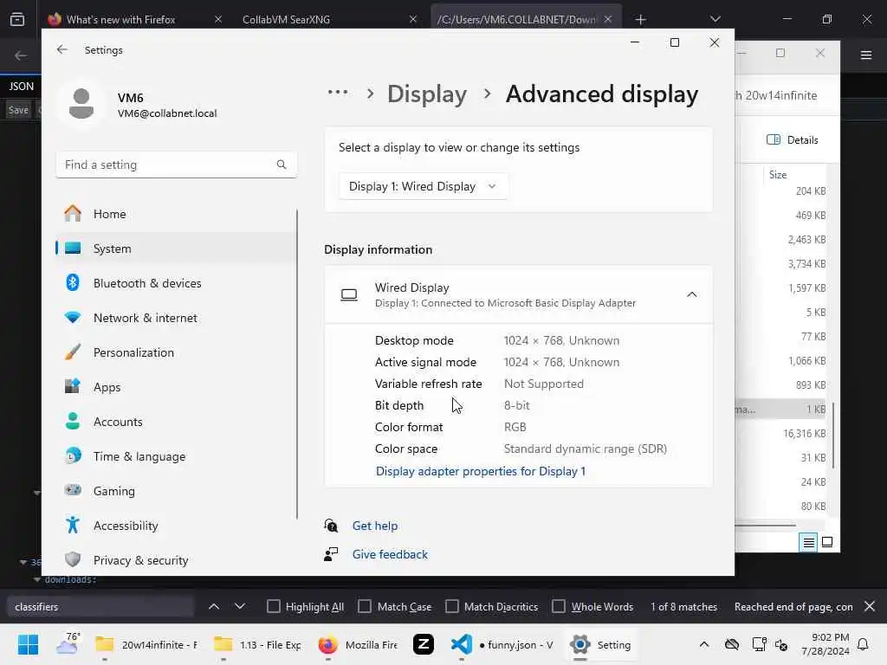Open Accounts settings
The height and width of the screenshot is (665, 887).
click(177, 422)
